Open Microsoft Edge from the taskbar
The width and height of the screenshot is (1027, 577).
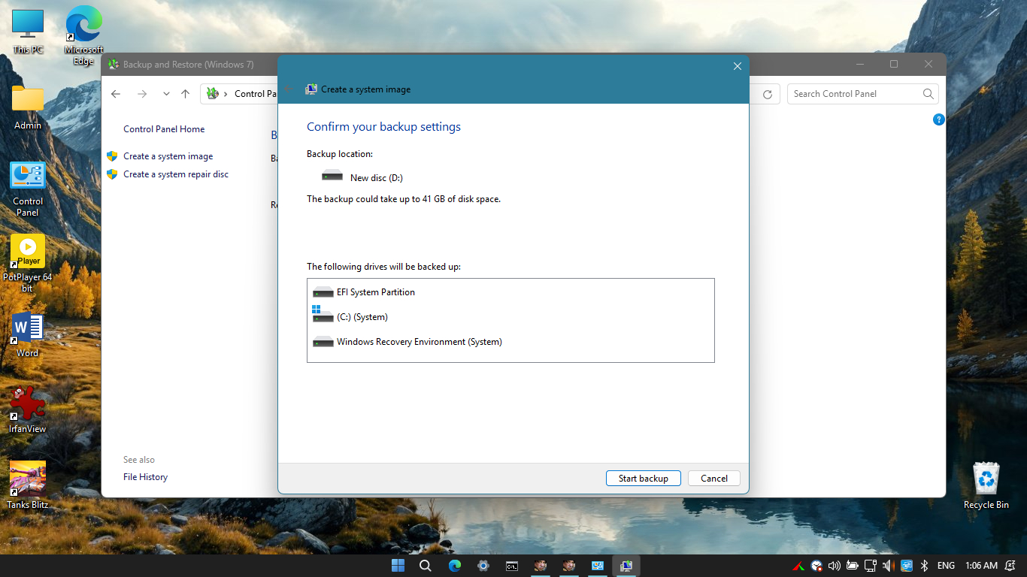(455, 566)
